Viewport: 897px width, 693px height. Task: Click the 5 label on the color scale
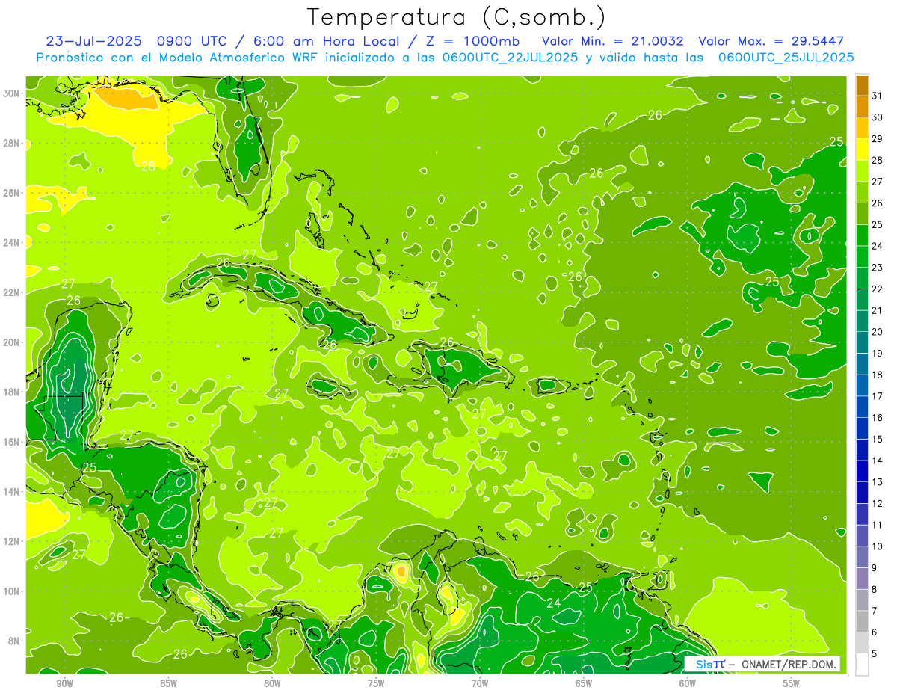(875, 654)
